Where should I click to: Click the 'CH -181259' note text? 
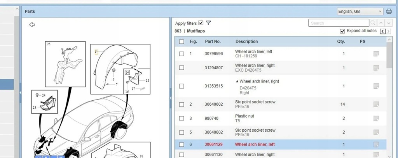coord(246,56)
